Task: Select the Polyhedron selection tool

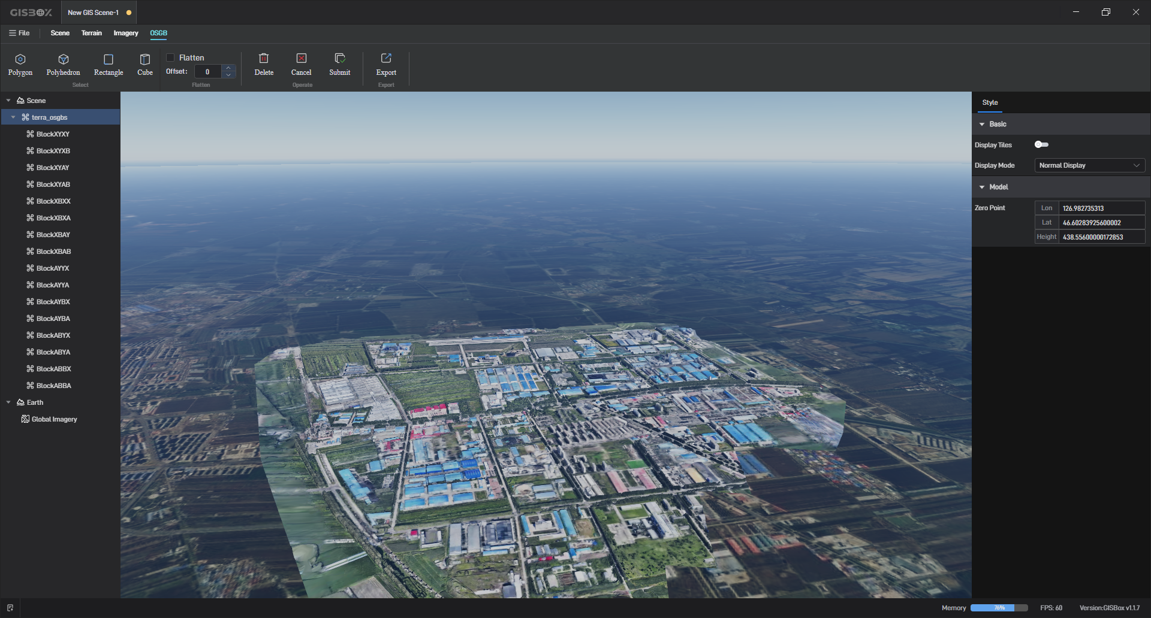Action: [x=63, y=65]
